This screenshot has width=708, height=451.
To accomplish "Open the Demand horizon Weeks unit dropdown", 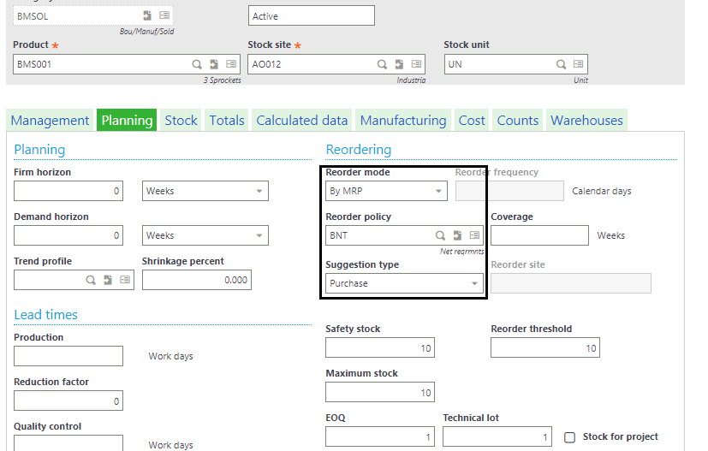I will 205,235.
